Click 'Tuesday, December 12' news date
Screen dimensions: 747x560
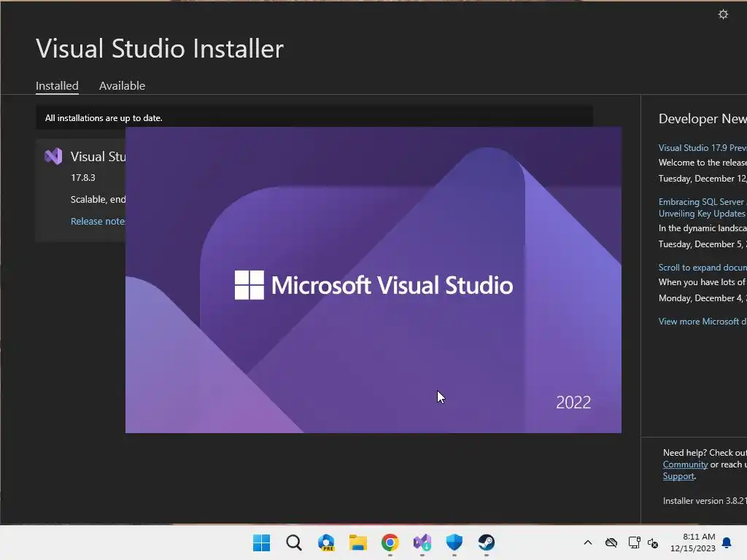[703, 179]
